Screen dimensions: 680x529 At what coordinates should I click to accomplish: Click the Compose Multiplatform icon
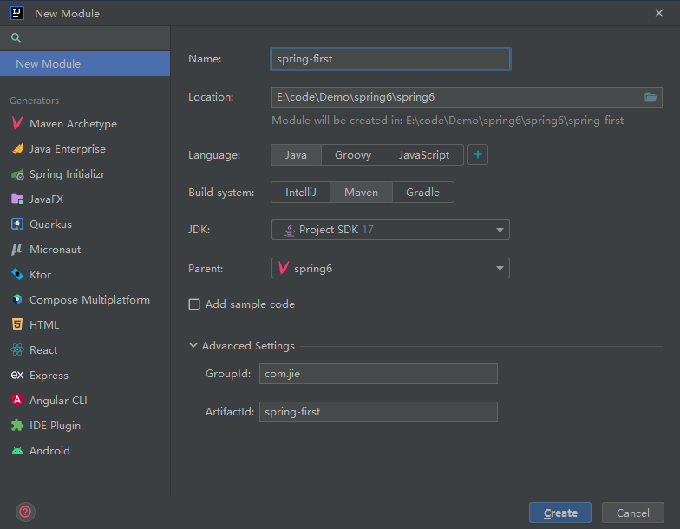tap(17, 299)
